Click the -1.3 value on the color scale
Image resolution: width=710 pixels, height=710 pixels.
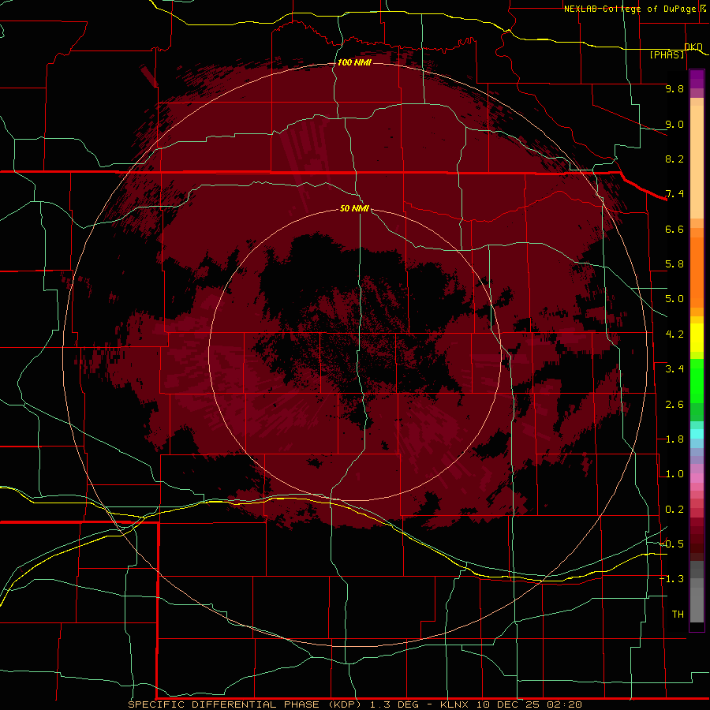(x=671, y=579)
